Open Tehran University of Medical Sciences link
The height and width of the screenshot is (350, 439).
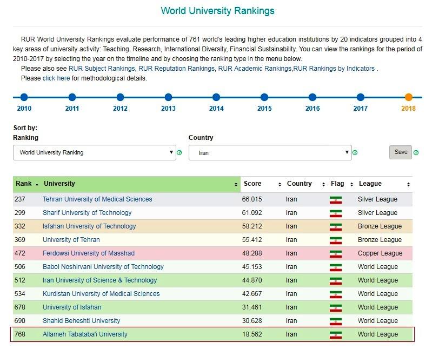pos(97,199)
